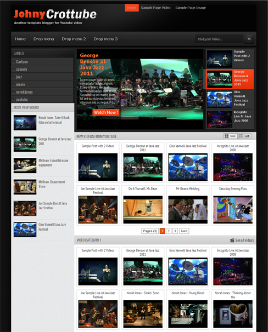
Task: Switch to Grid view
Action: coord(230,136)
